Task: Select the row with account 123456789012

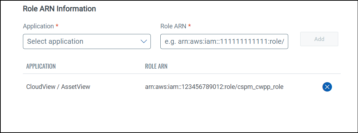Action: pos(182,87)
